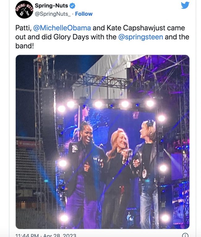Click the tweet timestamp 11:44 PM
This screenshot has height=237, width=201.
coord(28,235)
